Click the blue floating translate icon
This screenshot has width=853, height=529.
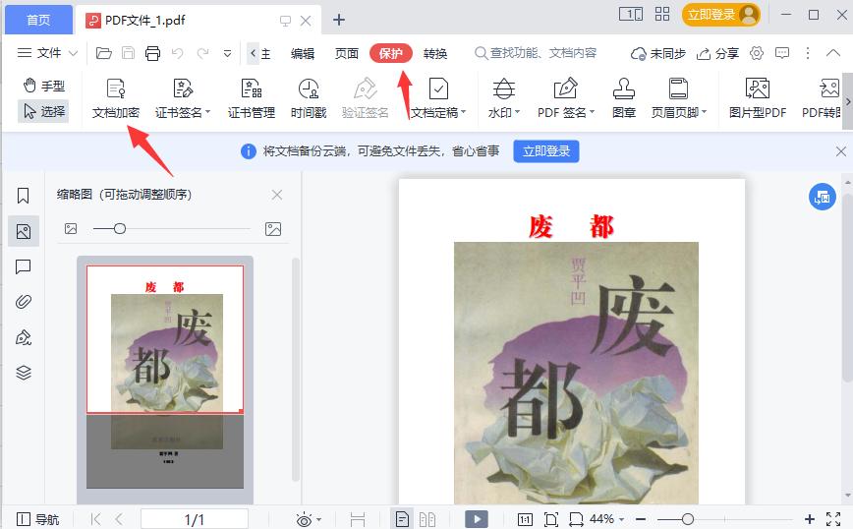point(822,197)
